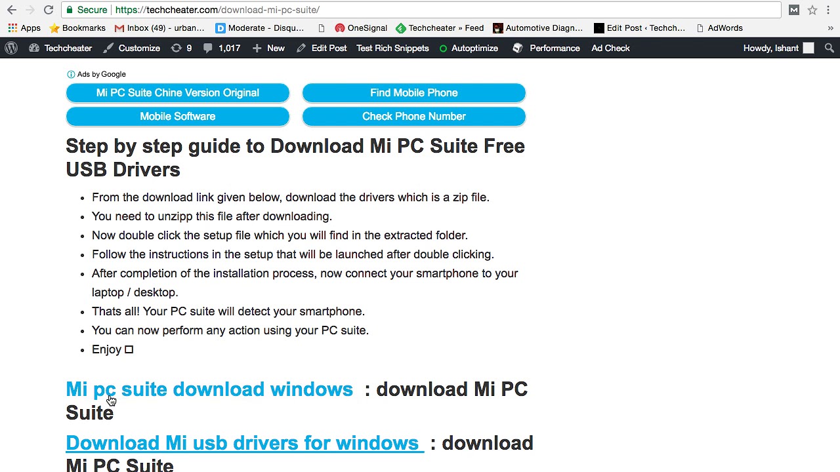View the 9 pending updates

pyautogui.click(x=181, y=48)
